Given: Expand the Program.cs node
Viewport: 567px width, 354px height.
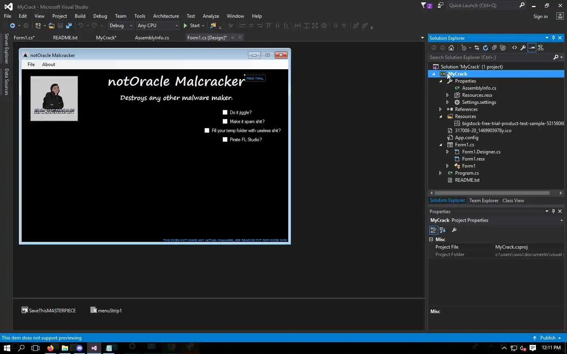Looking at the screenshot, I should click(x=441, y=173).
